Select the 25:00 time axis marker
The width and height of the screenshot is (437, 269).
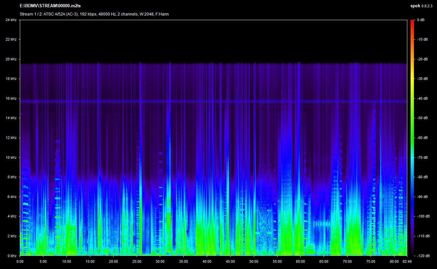137,261
